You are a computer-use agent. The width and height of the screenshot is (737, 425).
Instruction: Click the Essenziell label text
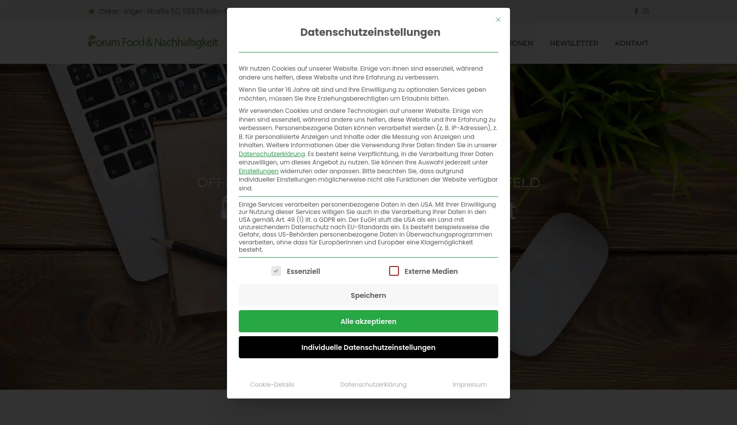point(303,271)
